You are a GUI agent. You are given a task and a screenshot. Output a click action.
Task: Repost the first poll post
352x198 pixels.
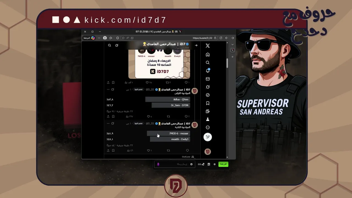[x=168, y=116]
